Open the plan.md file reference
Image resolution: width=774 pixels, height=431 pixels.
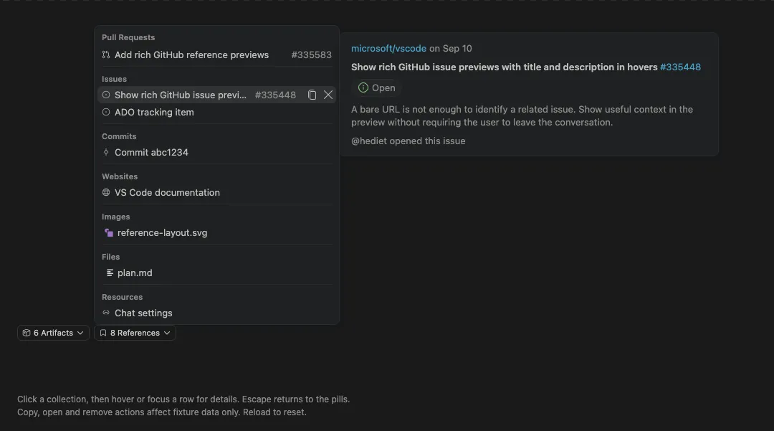pyautogui.click(x=216, y=273)
